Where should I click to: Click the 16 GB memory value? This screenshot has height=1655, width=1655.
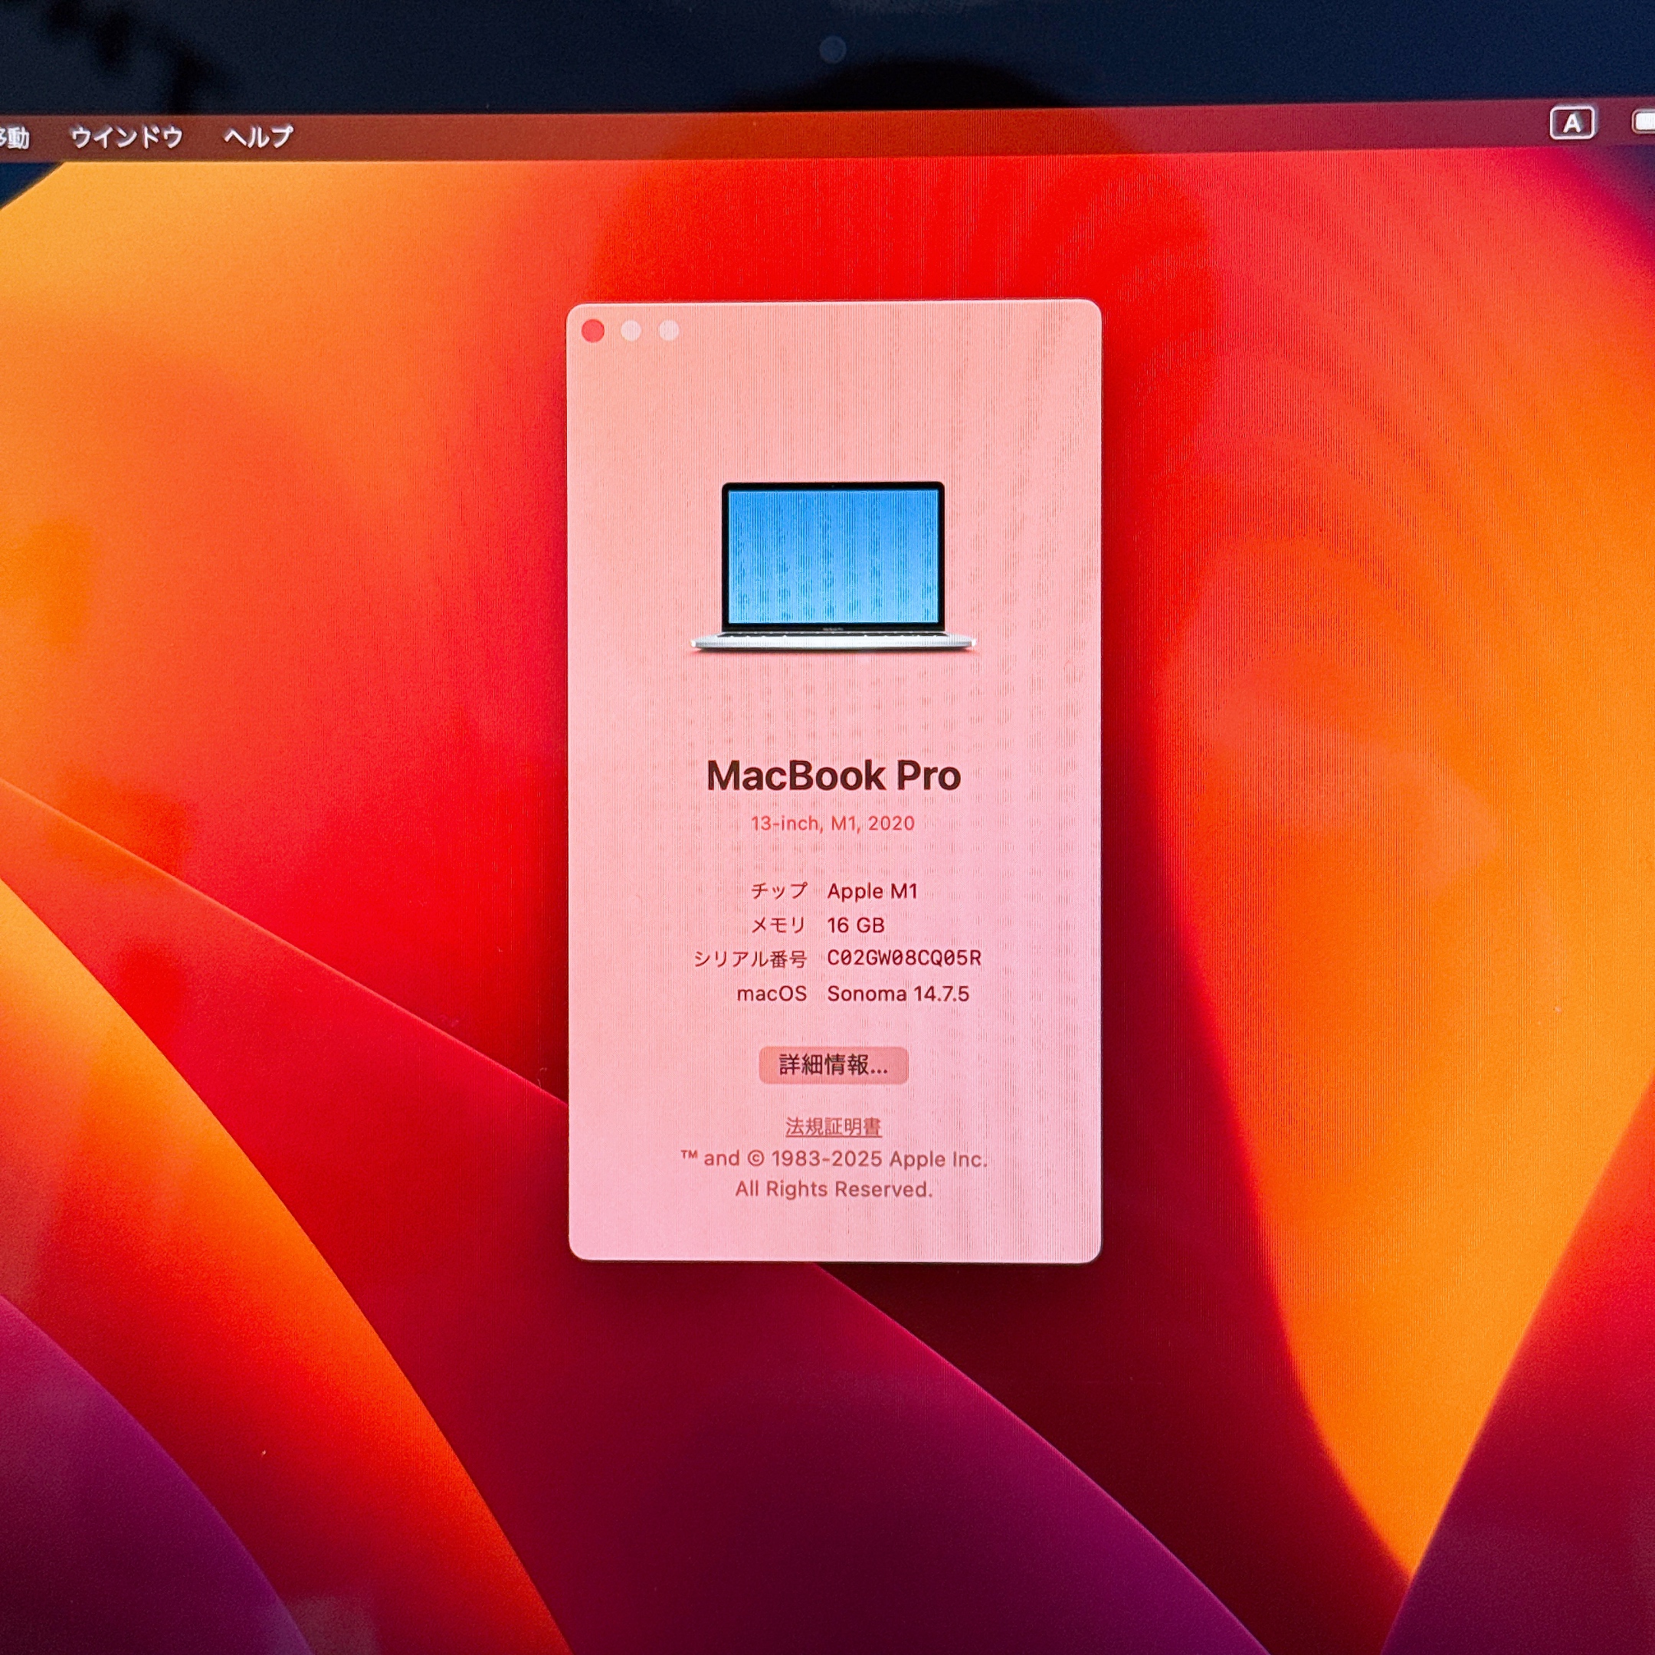855,925
